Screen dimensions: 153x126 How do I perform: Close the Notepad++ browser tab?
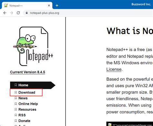(x=49, y=5)
